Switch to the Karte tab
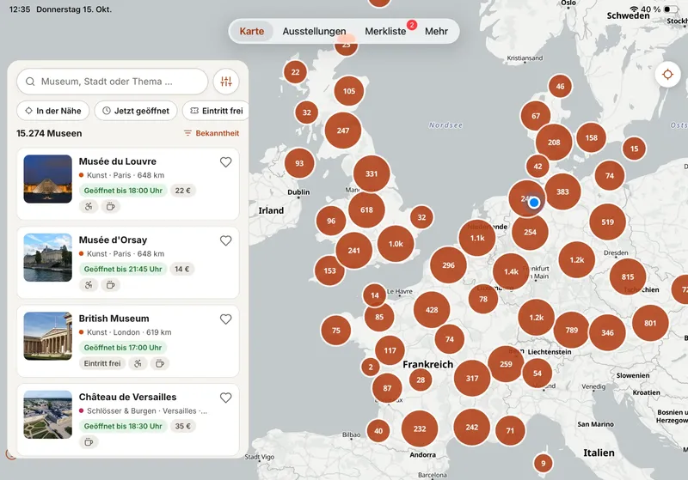Image resolution: width=688 pixels, height=480 pixels. (252, 31)
